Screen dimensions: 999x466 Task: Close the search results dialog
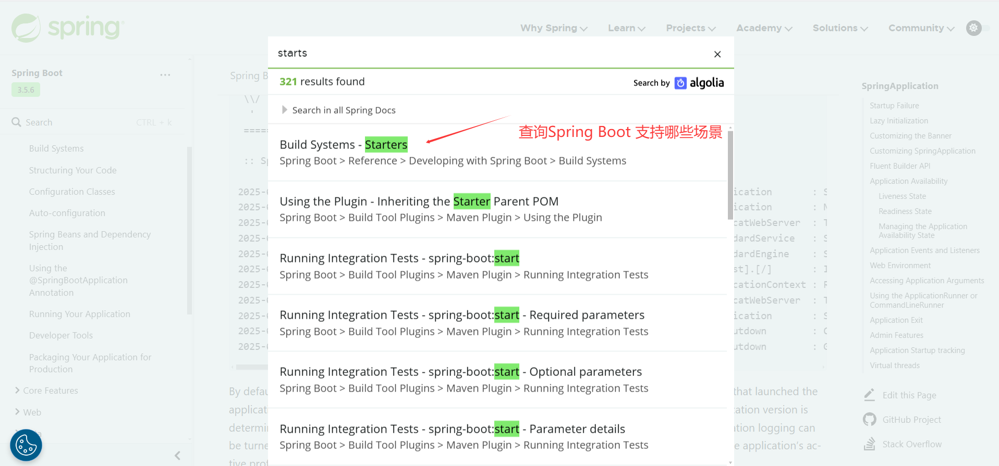pos(717,54)
